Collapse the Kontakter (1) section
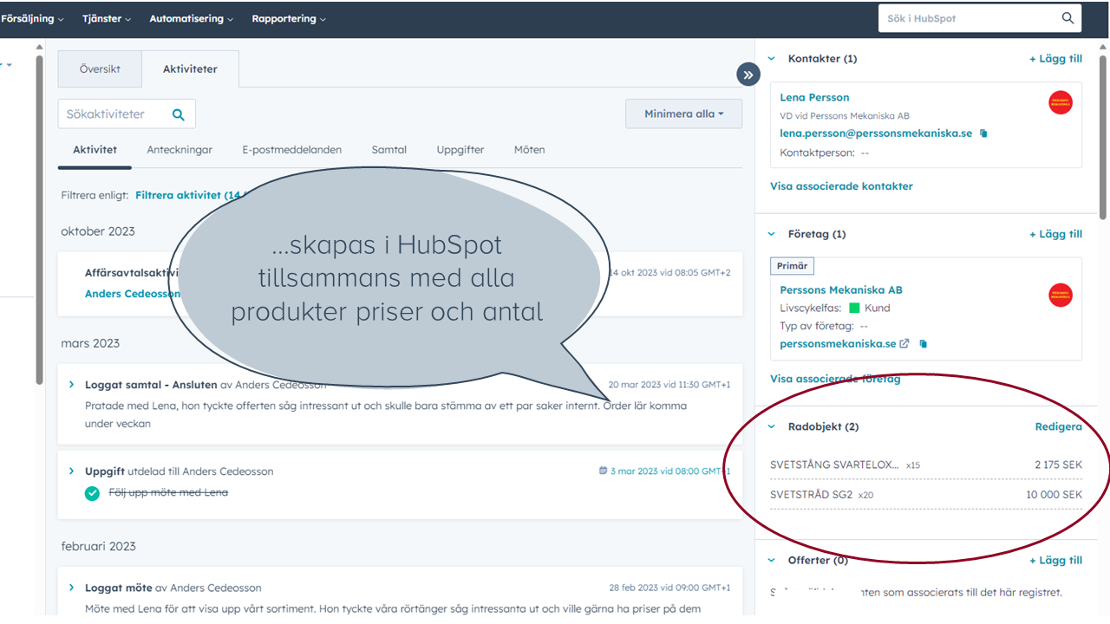This screenshot has height=624, width=1110. (772, 59)
